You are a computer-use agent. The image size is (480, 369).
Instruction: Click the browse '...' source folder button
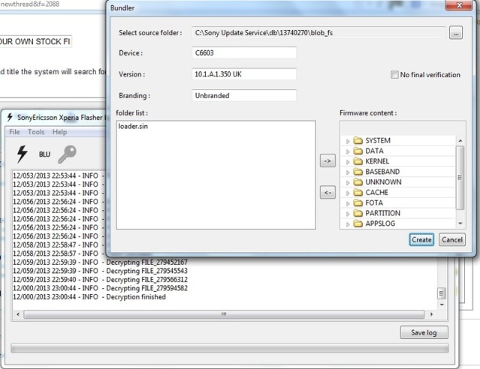[x=456, y=33]
